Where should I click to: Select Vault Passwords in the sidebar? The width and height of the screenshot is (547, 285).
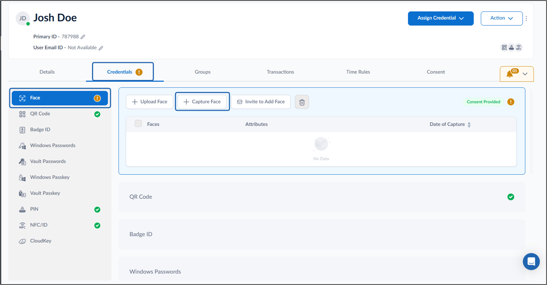click(x=60, y=161)
